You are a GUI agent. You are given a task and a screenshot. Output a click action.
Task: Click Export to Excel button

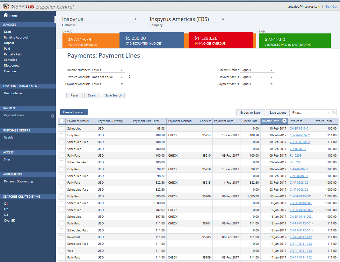250,112
